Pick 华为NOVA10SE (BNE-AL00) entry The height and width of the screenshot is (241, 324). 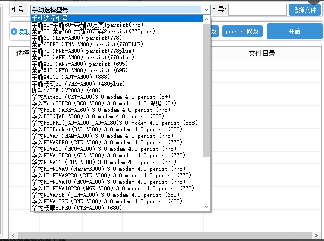pyautogui.click(x=116, y=201)
